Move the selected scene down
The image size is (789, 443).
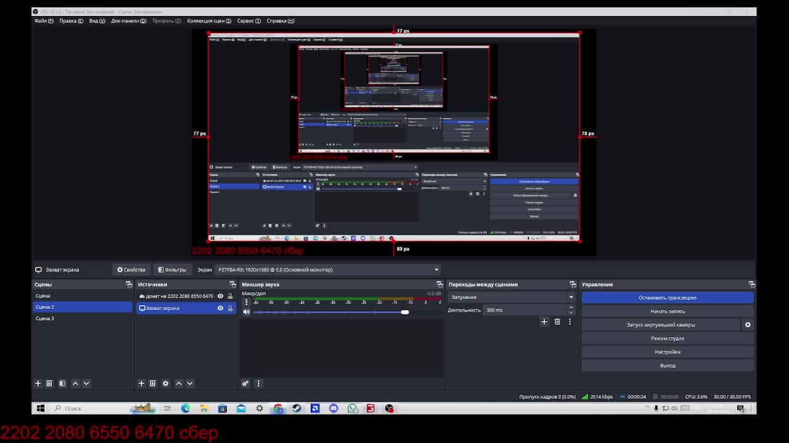[x=86, y=383]
